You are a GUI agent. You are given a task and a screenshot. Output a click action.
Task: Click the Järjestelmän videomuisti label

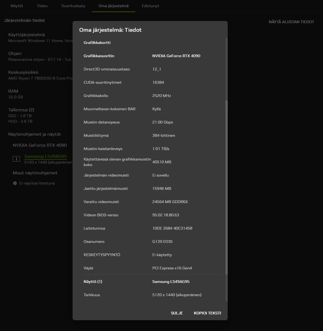[106, 175]
